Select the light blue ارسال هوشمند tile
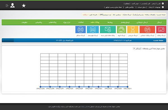This screenshot has width=168, height=110. pos(93,29)
